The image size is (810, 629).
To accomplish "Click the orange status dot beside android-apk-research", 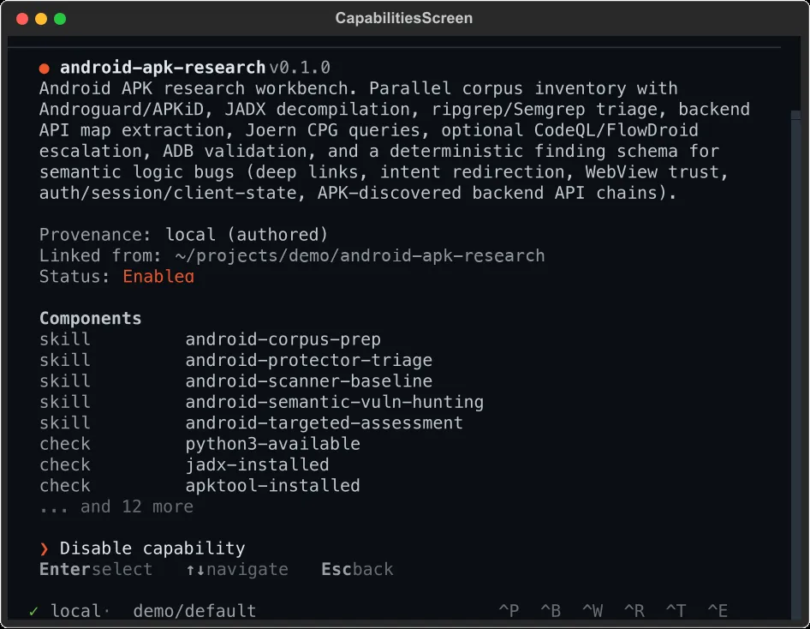I will click(x=45, y=69).
